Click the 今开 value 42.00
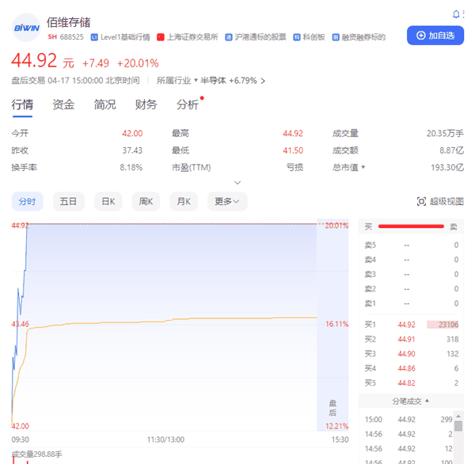Viewport: 475px width, 464px height. (132, 133)
